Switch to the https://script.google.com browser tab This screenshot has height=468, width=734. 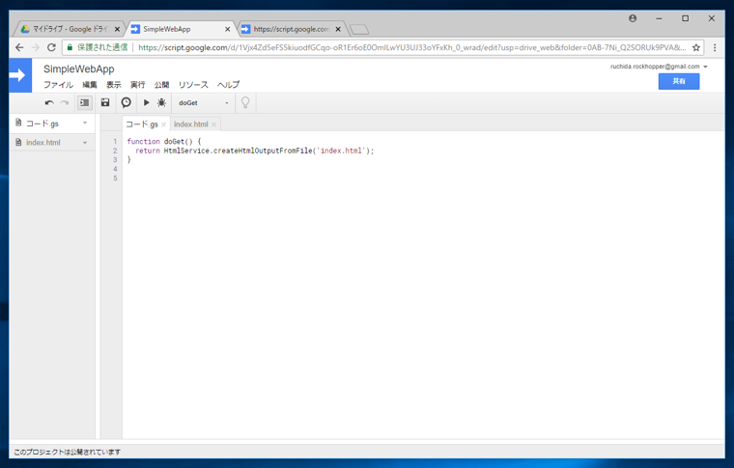(291, 29)
